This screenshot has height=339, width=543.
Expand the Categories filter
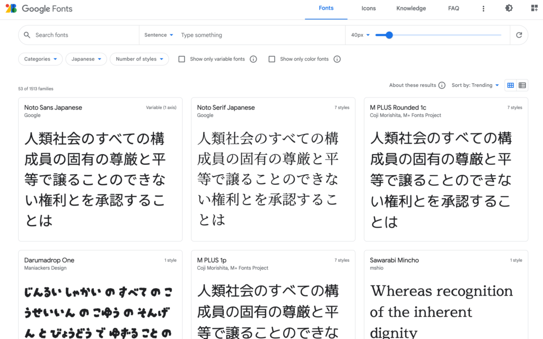point(40,59)
